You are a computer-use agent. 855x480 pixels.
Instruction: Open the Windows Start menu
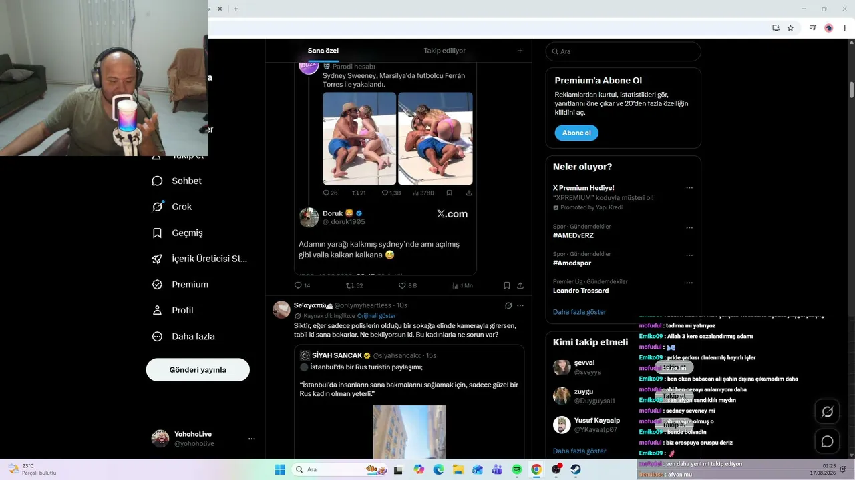(x=280, y=469)
